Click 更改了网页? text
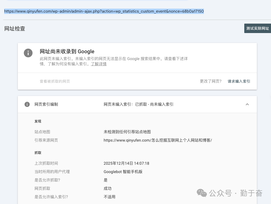This screenshot has width=271, height=204. (x=211, y=81)
